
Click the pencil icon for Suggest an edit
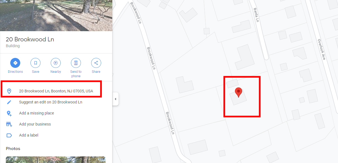9,102
